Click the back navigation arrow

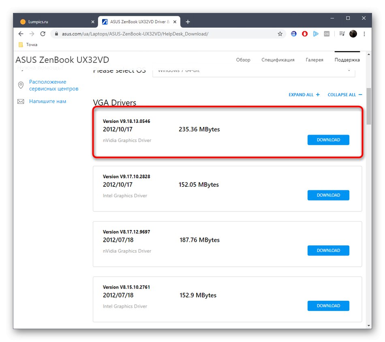(x=21, y=34)
